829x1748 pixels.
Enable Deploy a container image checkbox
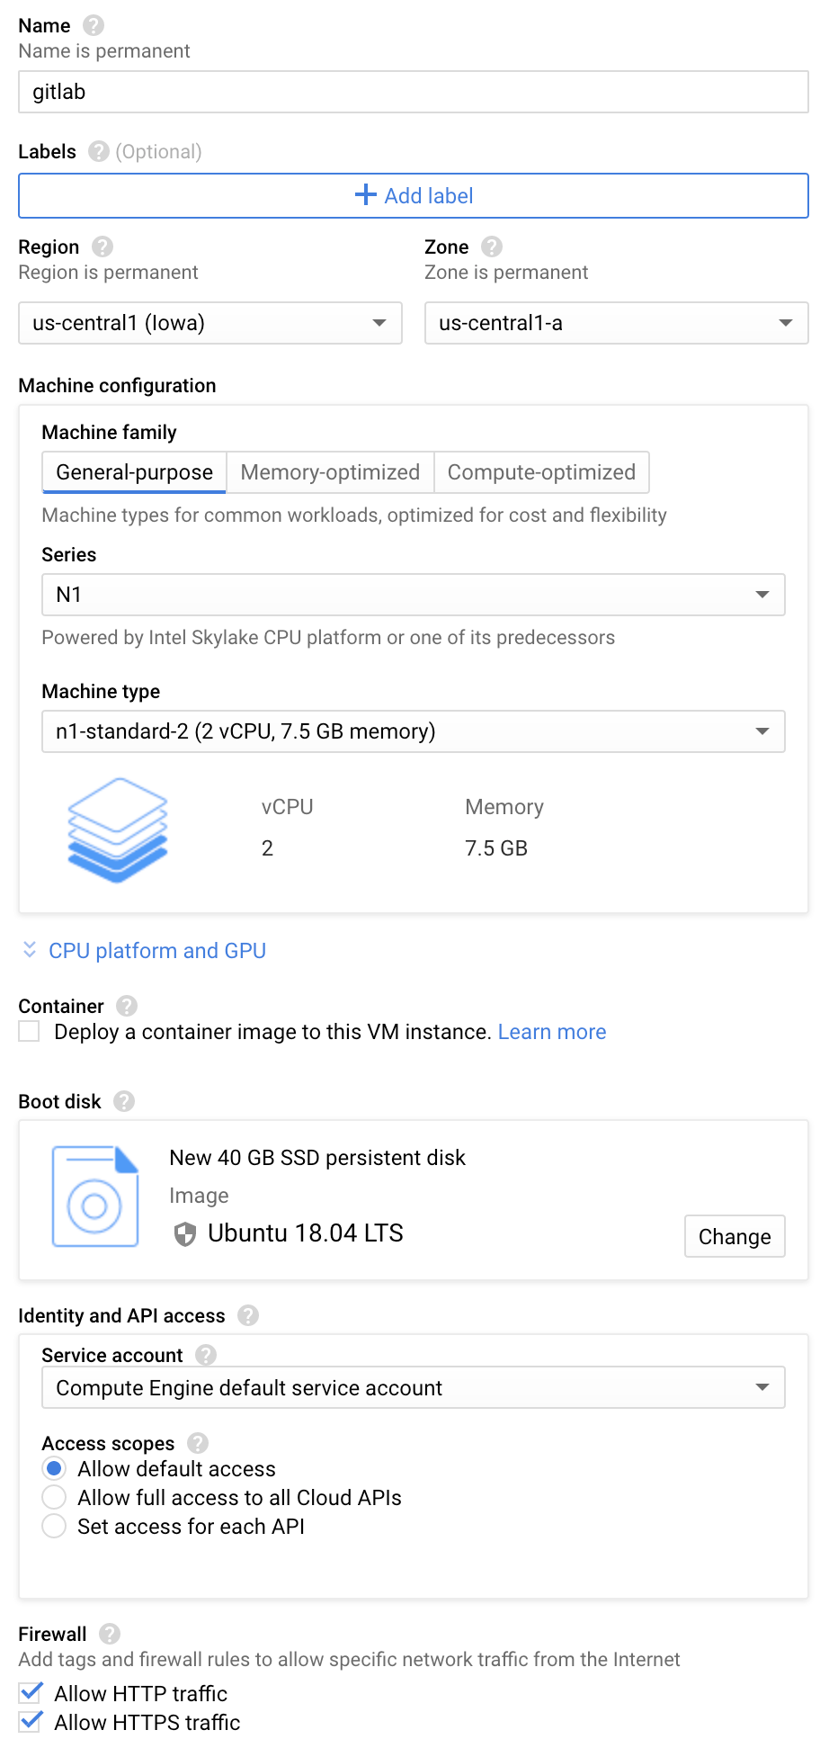(x=28, y=1031)
